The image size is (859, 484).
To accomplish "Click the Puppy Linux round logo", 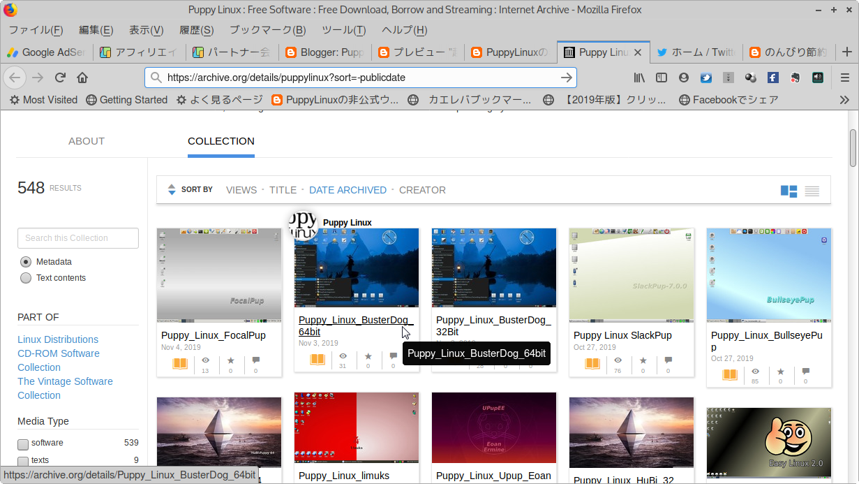I will 304,224.
